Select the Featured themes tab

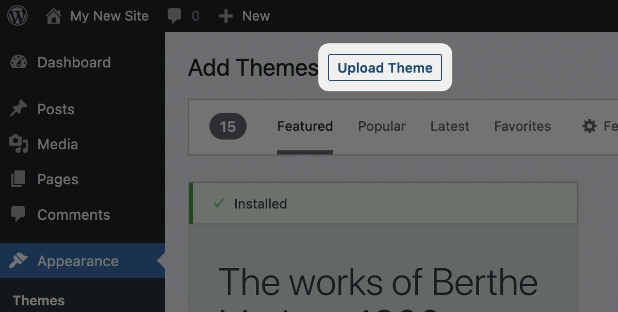click(305, 126)
